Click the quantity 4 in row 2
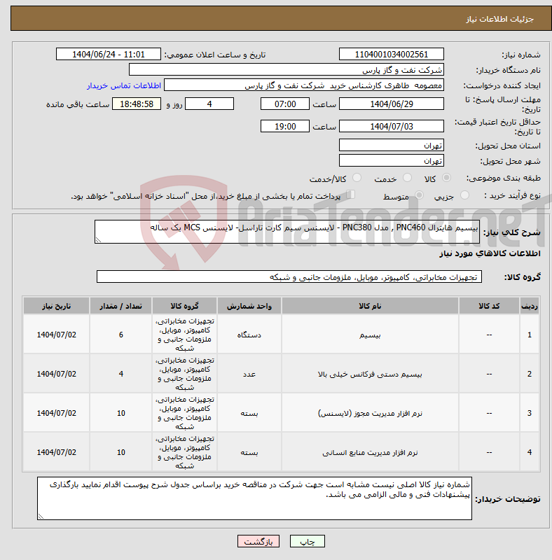552x560 pixels. pos(121,374)
